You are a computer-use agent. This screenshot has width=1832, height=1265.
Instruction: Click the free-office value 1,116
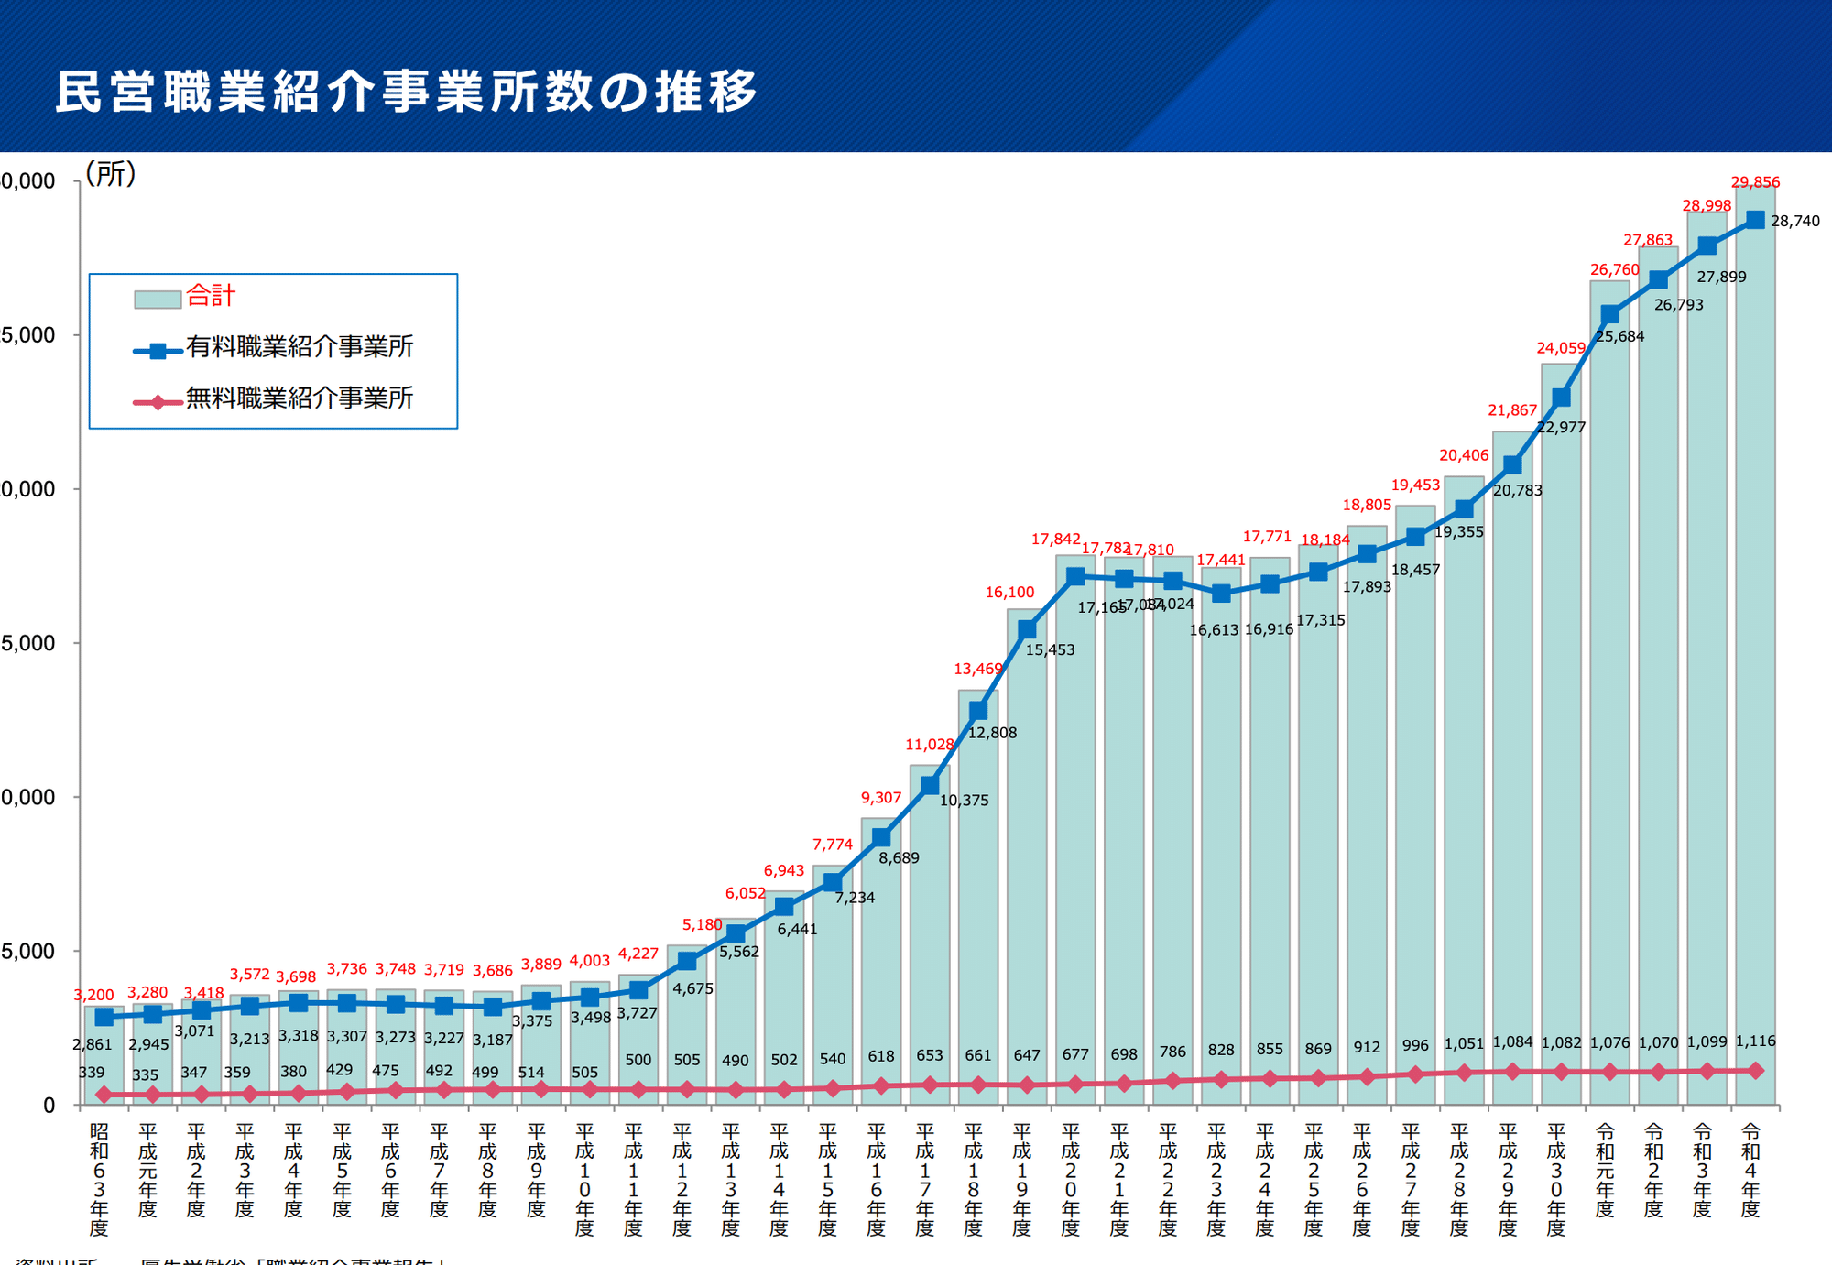[x=1755, y=1041]
